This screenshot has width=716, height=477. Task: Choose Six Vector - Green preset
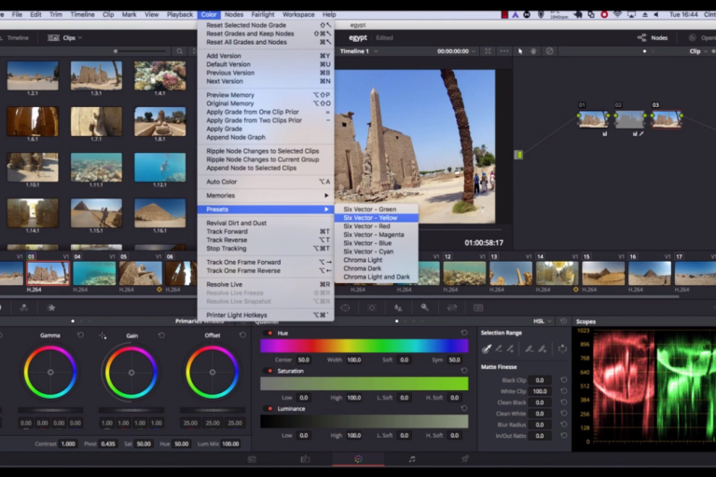(x=377, y=209)
